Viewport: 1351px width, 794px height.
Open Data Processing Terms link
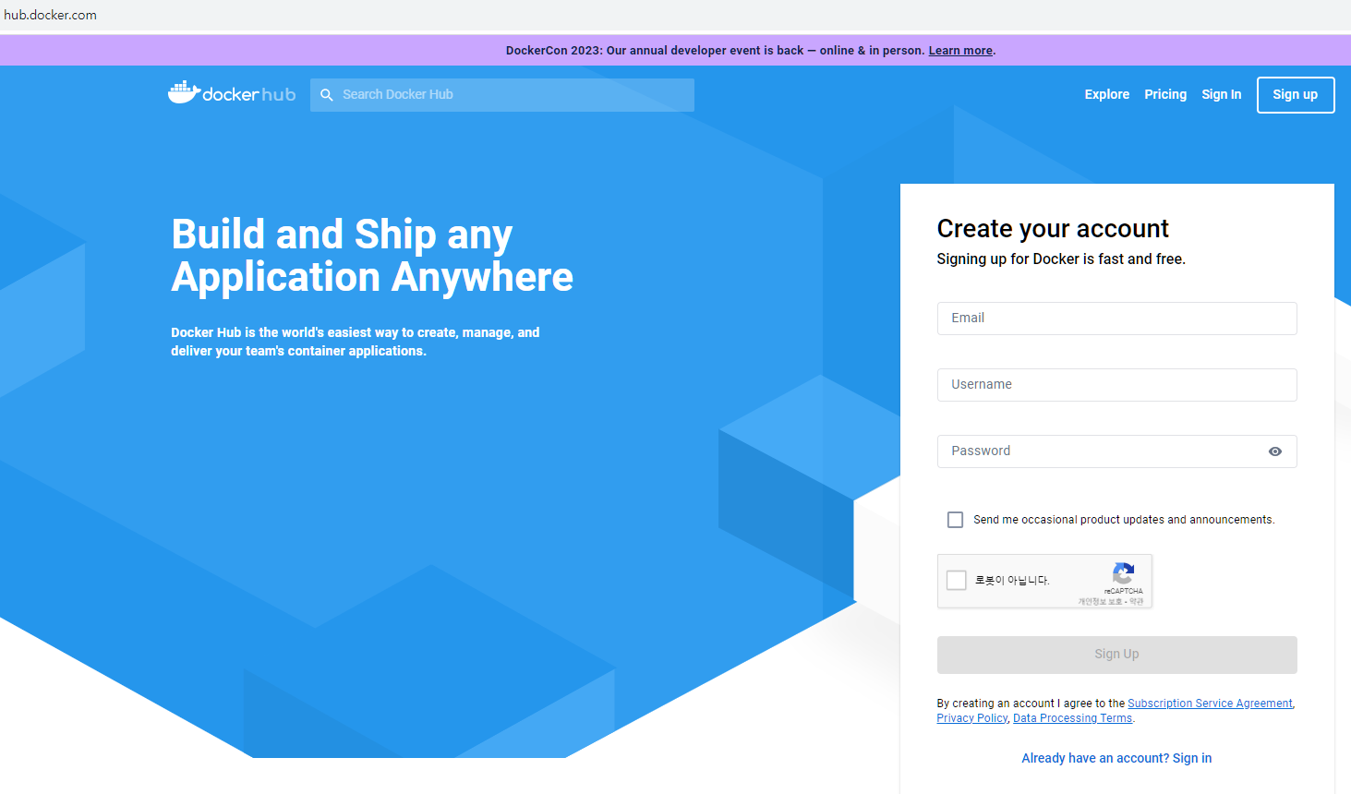click(x=1072, y=718)
